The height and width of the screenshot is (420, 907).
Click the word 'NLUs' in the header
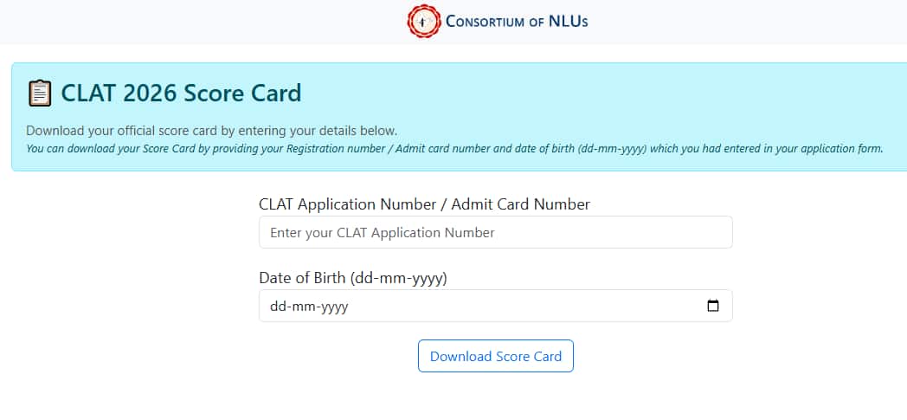[x=568, y=22]
